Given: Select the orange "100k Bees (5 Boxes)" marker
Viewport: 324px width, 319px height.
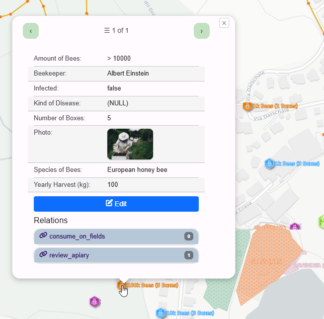Looking at the screenshot, I should click(x=121, y=285).
